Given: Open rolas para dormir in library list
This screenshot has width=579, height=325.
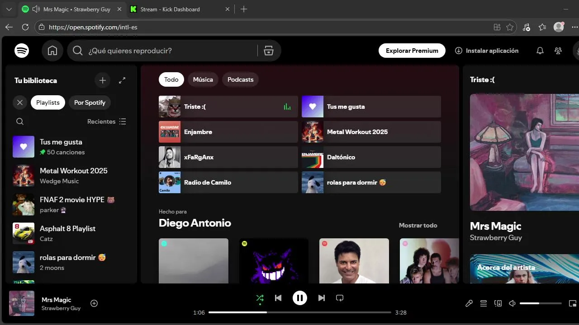Looking at the screenshot, I should pos(71,262).
